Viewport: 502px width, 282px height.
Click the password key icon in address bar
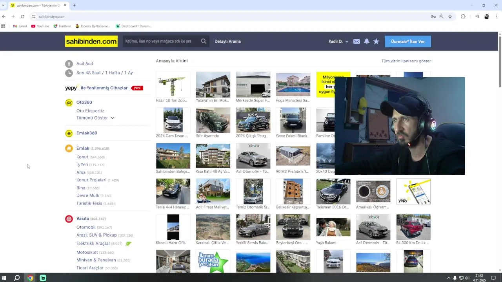433,16
